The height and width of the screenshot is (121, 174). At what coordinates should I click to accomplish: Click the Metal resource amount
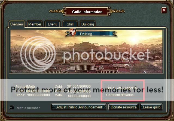pyautogui.click(x=79, y=96)
